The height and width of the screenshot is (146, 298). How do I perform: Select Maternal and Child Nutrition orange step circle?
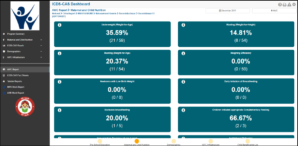click(x=137, y=141)
